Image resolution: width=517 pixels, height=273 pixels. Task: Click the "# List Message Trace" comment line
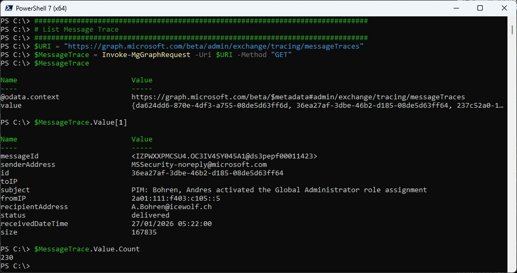pyautogui.click(x=77, y=30)
